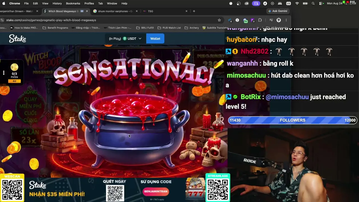Image resolution: width=359 pixels, height=202 pixels.
Task: Click the purple screen sharing menu bar icon
Action: (256, 3)
